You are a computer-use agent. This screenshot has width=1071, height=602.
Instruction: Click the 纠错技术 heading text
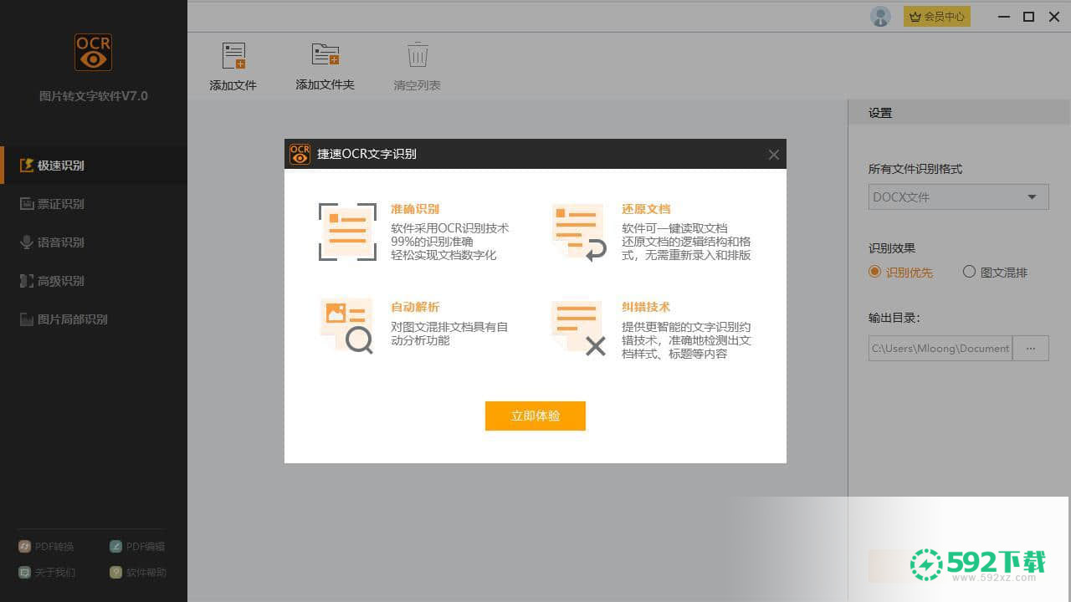(646, 307)
